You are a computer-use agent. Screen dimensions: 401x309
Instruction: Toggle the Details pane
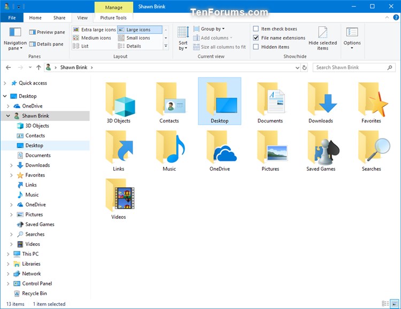pos(47,44)
